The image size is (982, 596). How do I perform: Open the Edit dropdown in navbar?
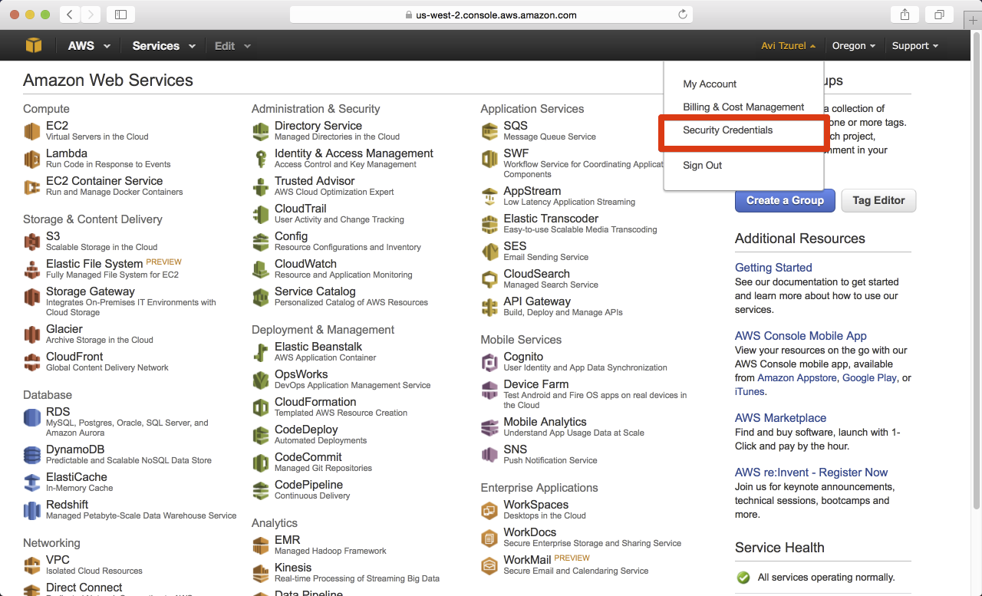click(x=232, y=46)
